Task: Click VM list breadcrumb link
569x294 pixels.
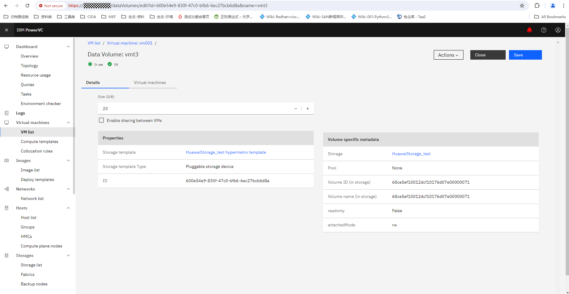Action: tap(94, 43)
